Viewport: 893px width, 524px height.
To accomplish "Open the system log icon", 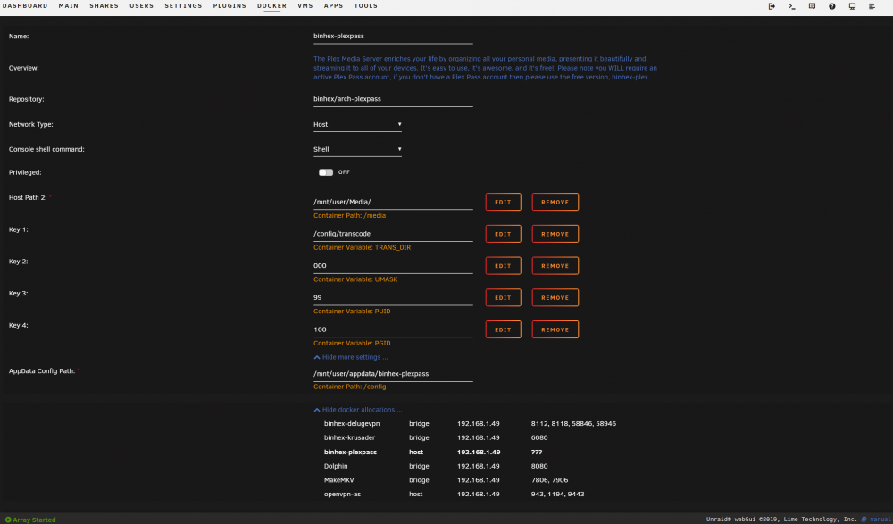I will point(872,6).
